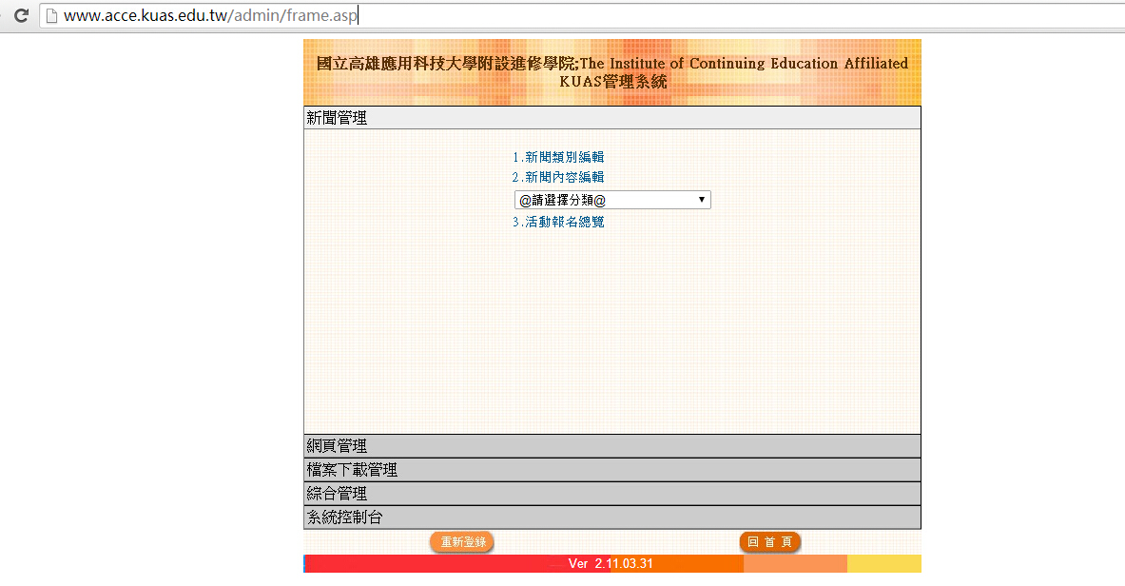Open 3.活動報名總覽 link
This screenshot has width=1125, height=586.
coord(558,222)
